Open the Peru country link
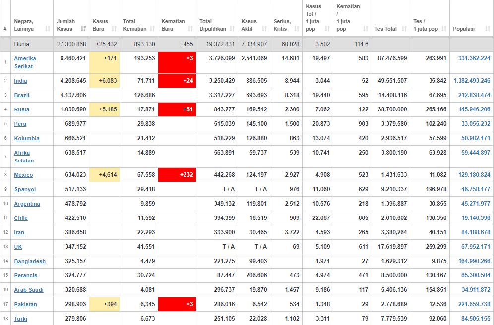Image resolution: width=494 pixels, height=325 pixels. [20, 124]
